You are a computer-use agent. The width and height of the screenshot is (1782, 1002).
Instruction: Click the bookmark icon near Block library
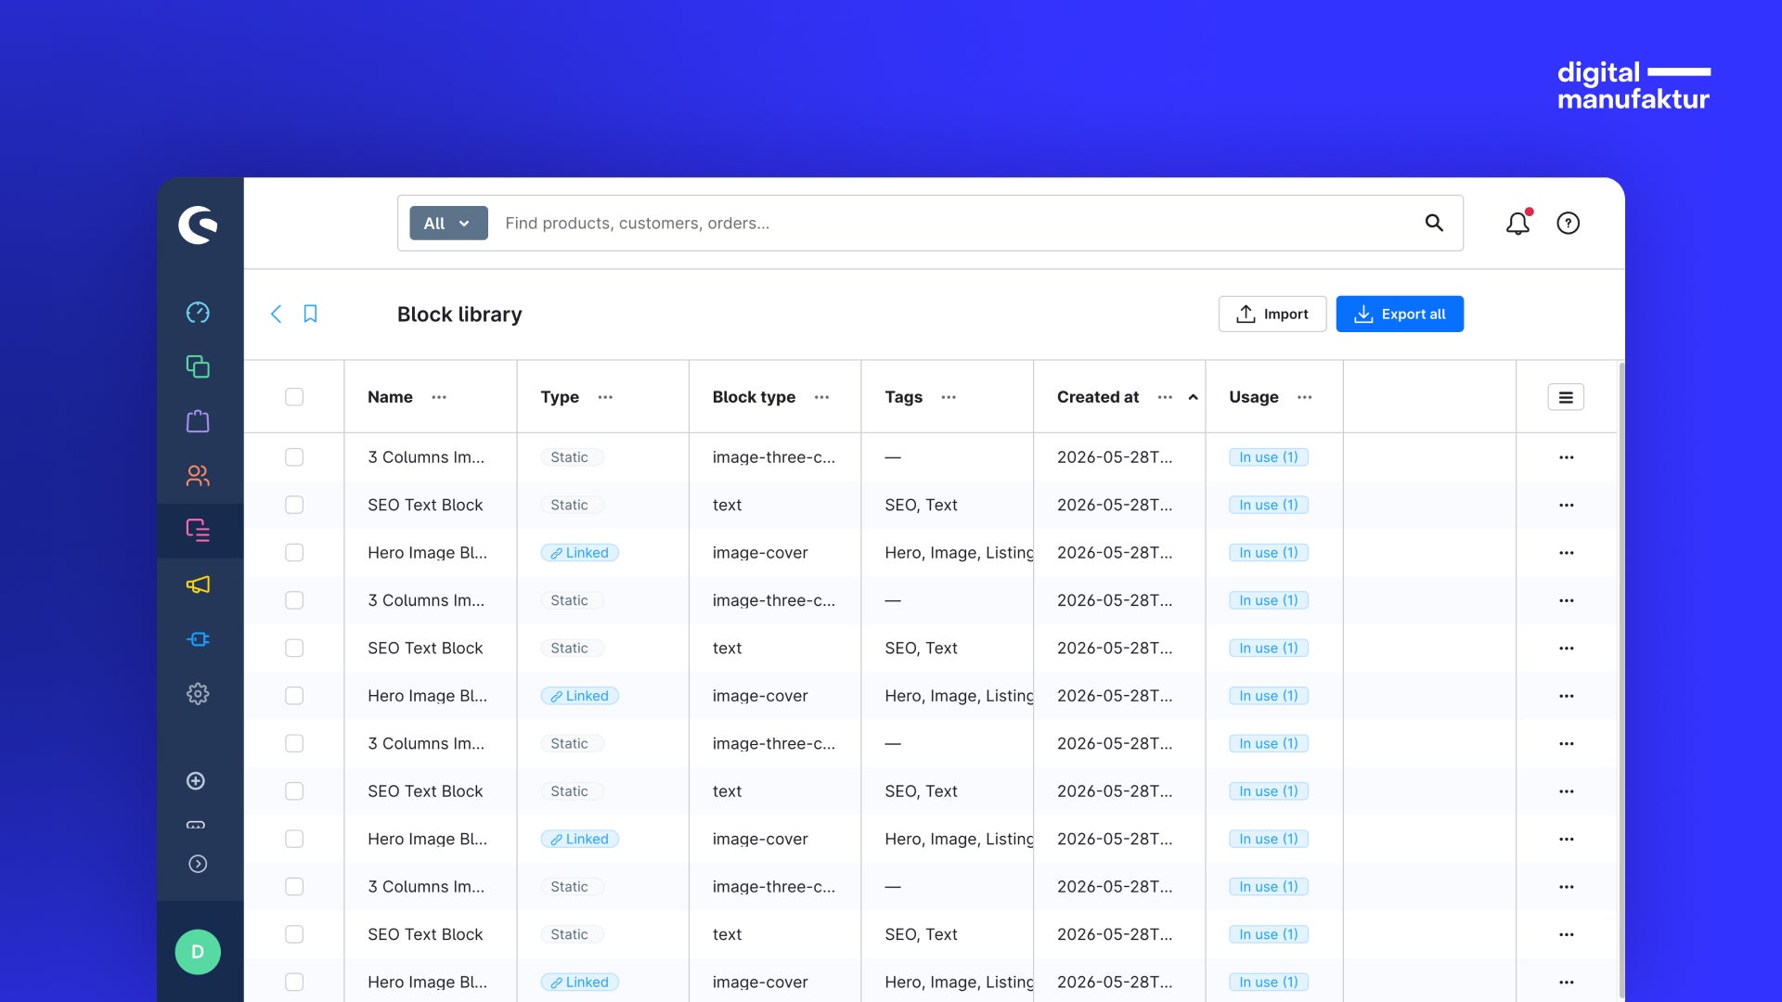pyautogui.click(x=311, y=314)
